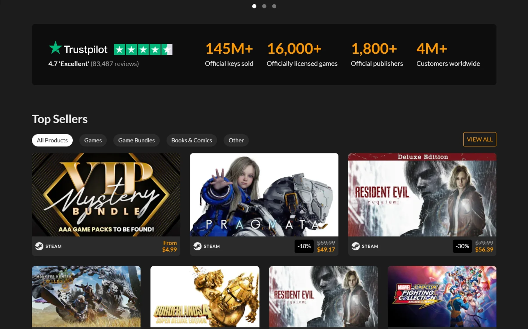Open Resident Evil Requiem Deluxe Edition thumbnail
Screen dimensions: 528x329
point(422,195)
